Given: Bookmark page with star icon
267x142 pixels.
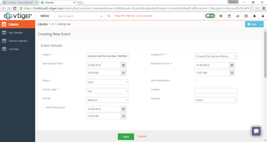Looking at the screenshot, I should coord(251,8).
